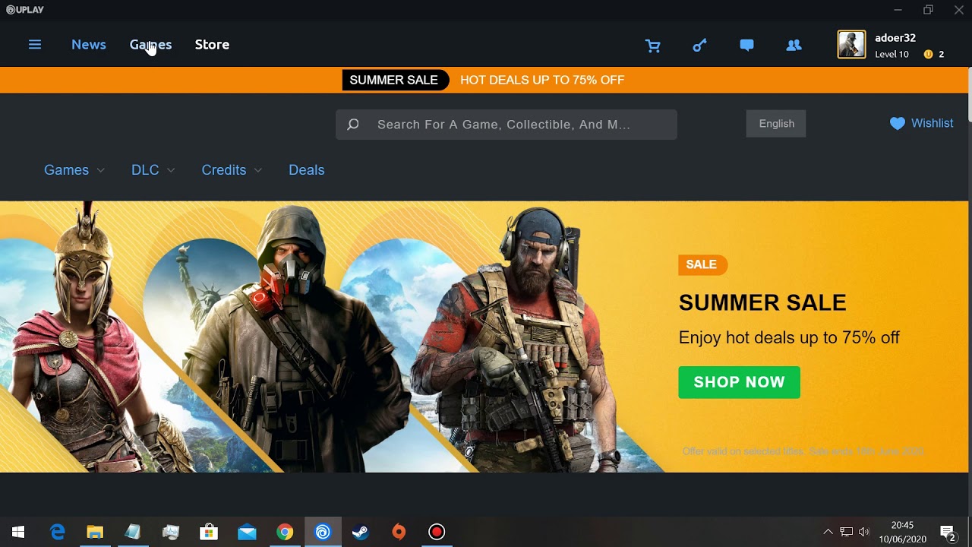Open the hamburger menu

pyautogui.click(x=35, y=45)
